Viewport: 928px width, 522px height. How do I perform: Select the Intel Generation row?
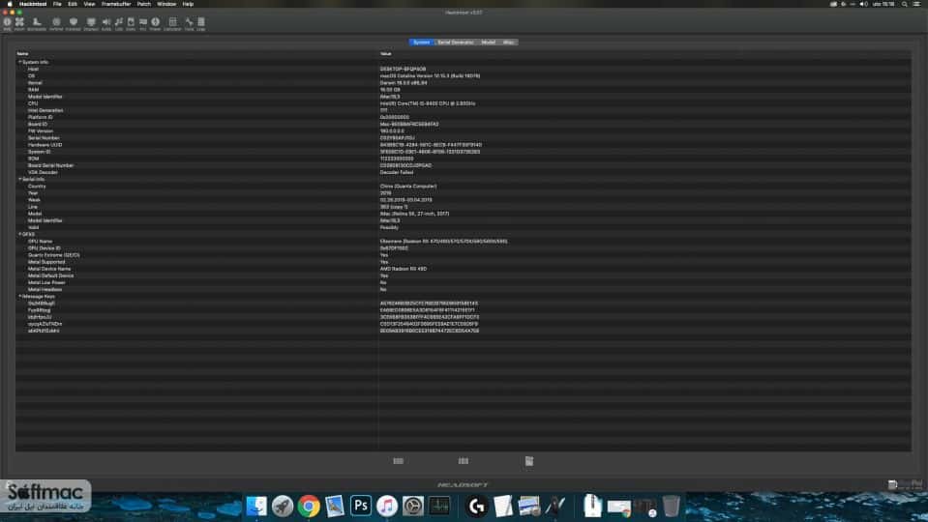(464, 110)
